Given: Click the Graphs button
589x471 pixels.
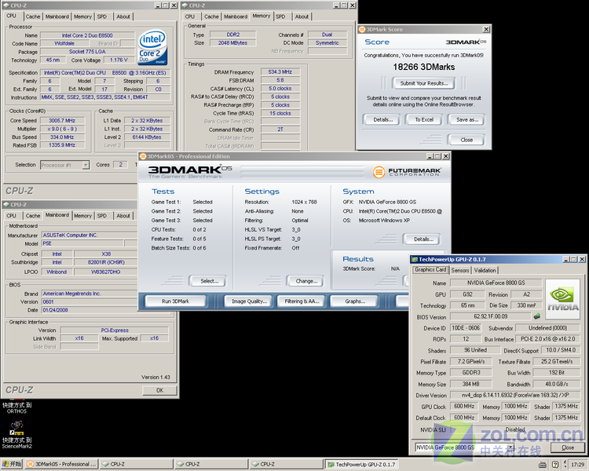Looking at the screenshot, I should (x=355, y=301).
